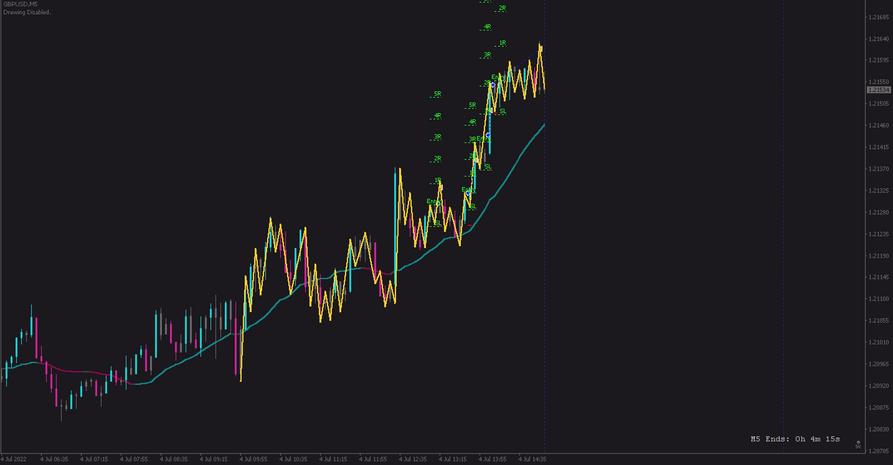This screenshot has width=893, height=465.
Task: Select the 5R level label on the left cluster
Action: coord(437,94)
